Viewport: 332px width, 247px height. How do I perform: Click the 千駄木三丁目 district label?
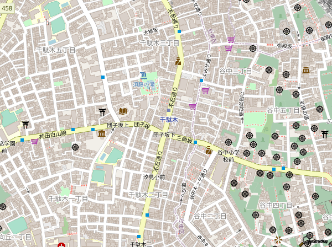click(159, 42)
